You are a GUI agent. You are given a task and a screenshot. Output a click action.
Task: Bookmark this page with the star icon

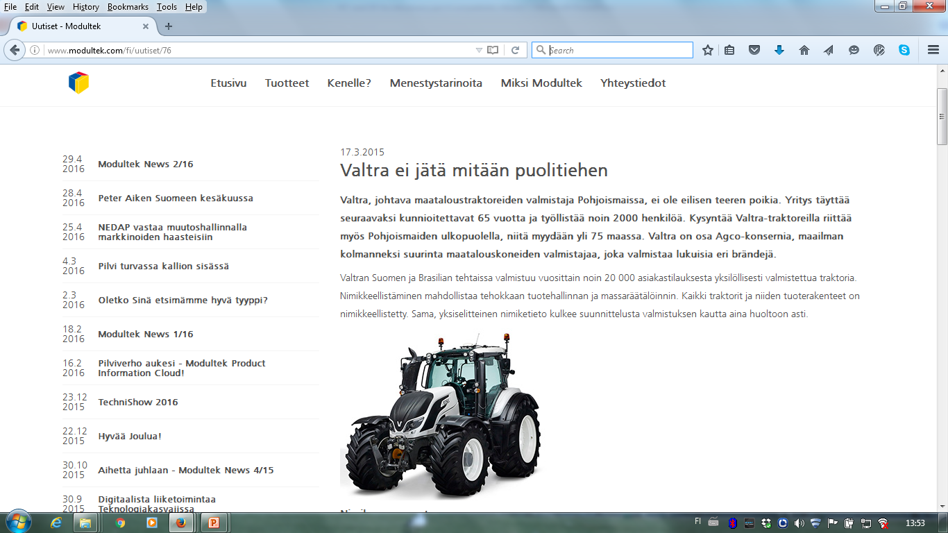(x=708, y=50)
